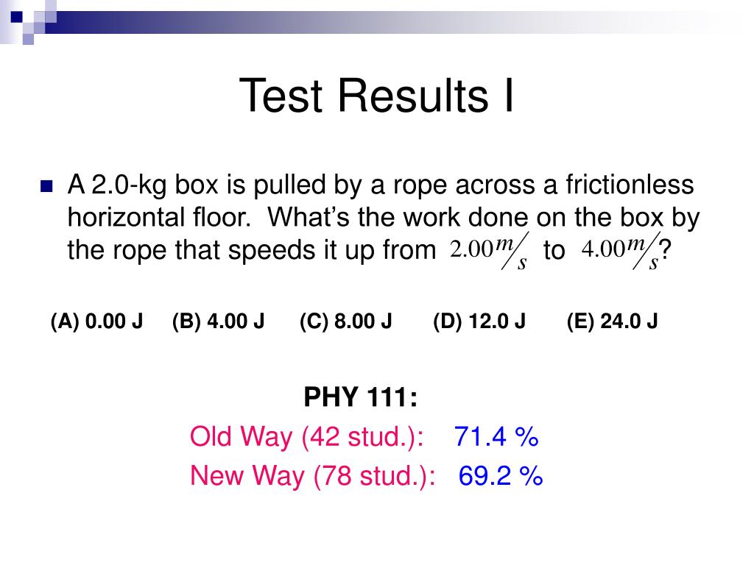Click the dark blue square in corner decoration
The width and height of the screenshot is (754, 565).
(x=16, y=17)
